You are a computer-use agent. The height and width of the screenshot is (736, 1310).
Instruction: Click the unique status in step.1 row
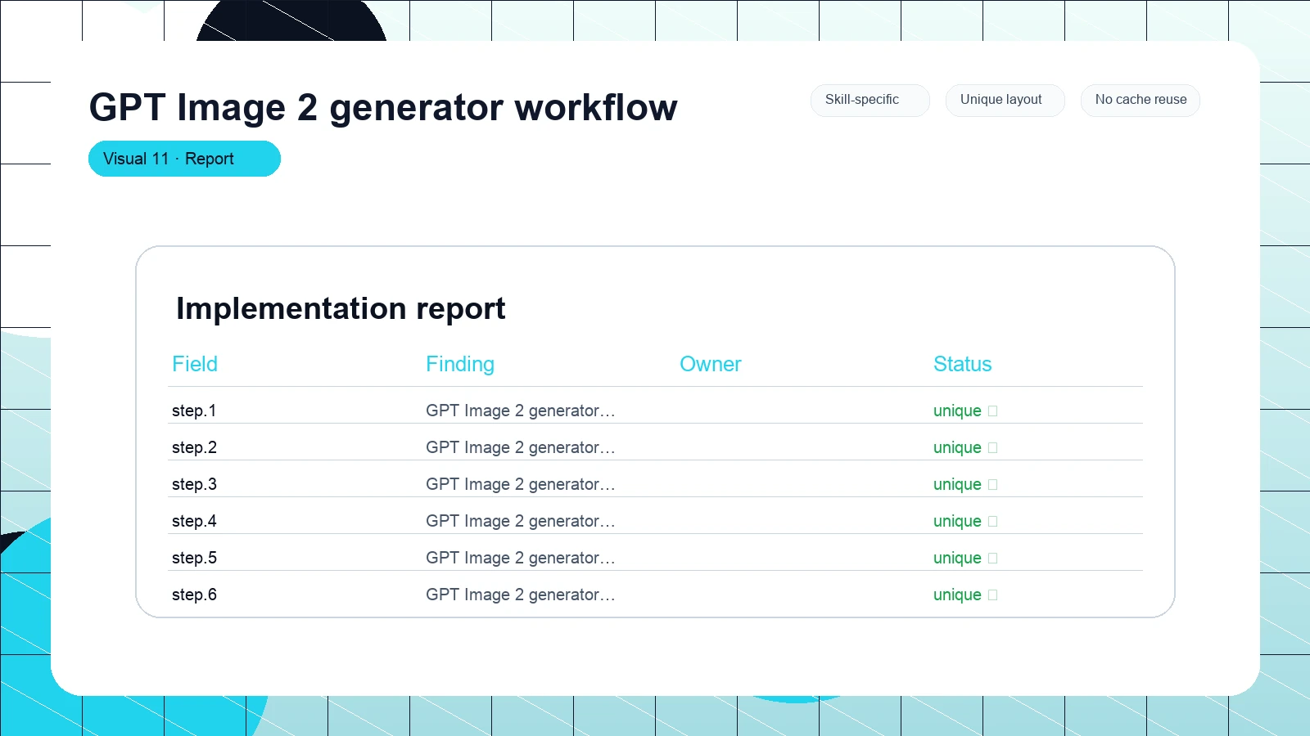pyautogui.click(x=965, y=411)
